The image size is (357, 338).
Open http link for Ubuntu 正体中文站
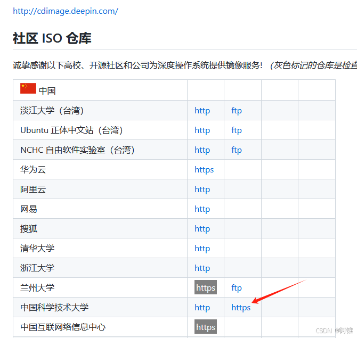point(202,130)
